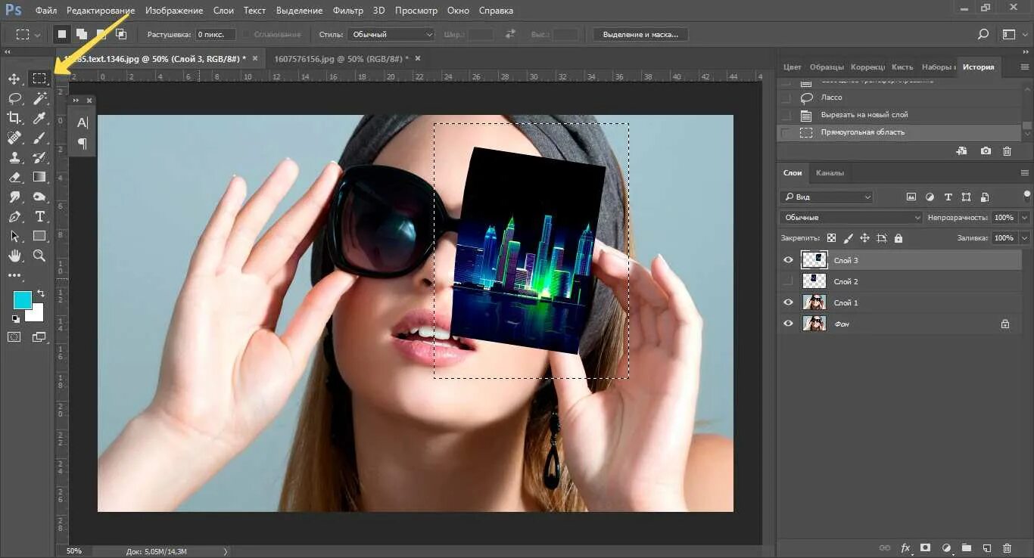Image resolution: width=1034 pixels, height=558 pixels.
Task: Hide the Фон background layer
Action: 788,324
